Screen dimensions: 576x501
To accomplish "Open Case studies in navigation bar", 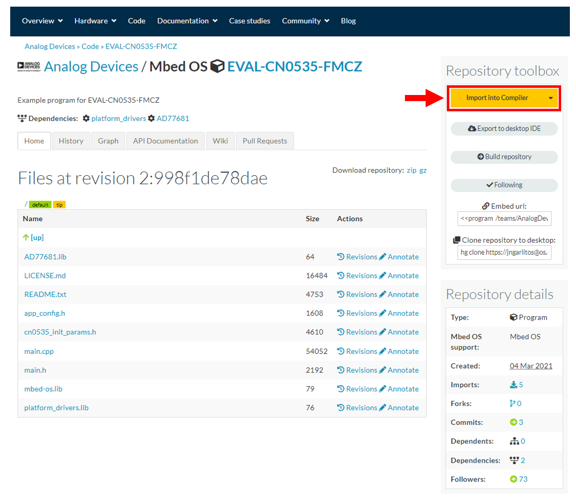I will click(250, 21).
